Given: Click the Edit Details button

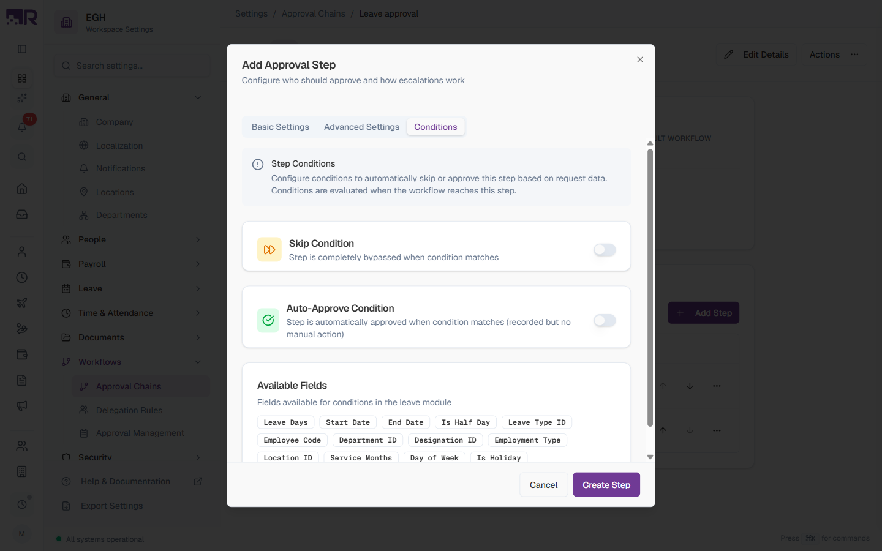Looking at the screenshot, I should pyautogui.click(x=756, y=54).
